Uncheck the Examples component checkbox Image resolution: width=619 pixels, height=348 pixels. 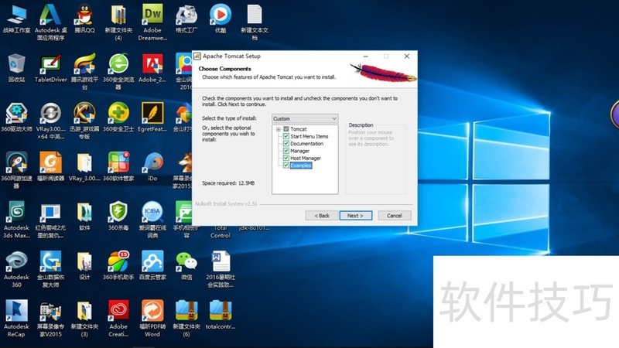coord(286,165)
